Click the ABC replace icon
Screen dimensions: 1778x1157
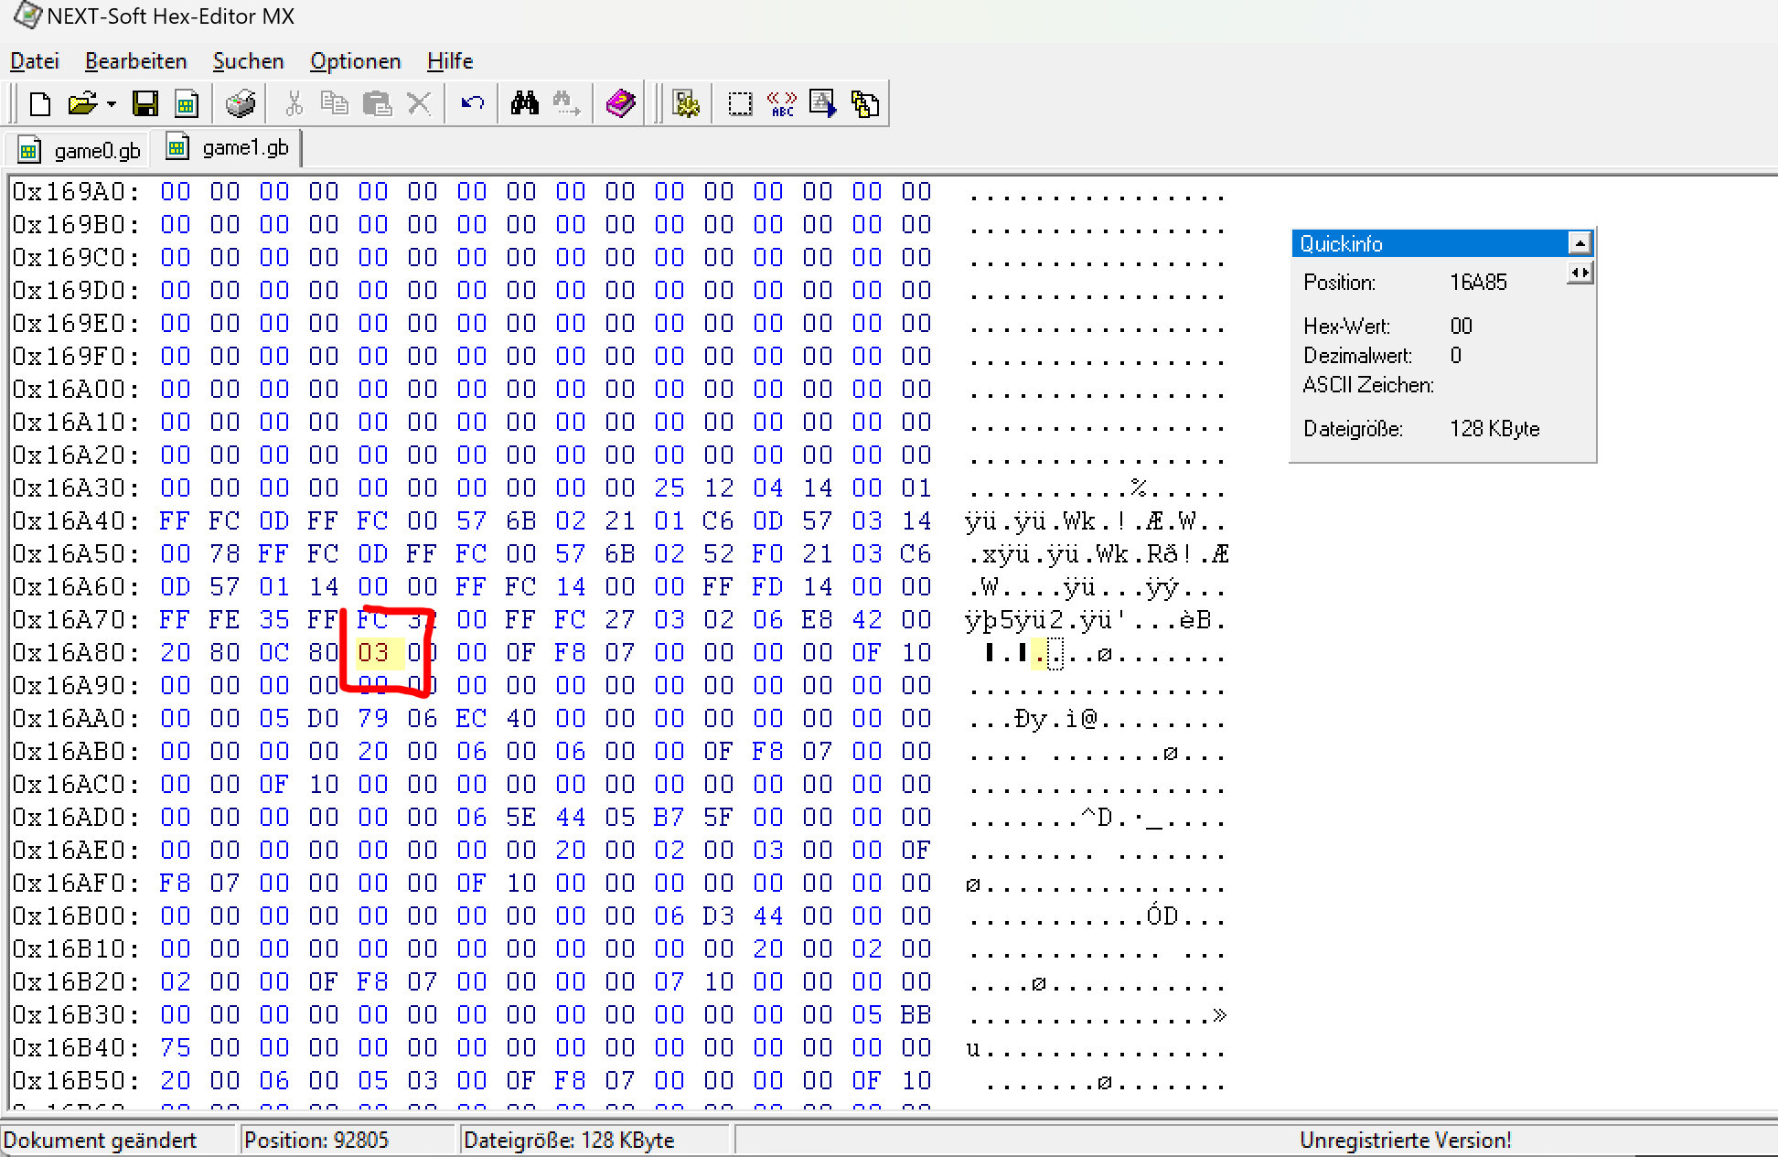point(782,104)
